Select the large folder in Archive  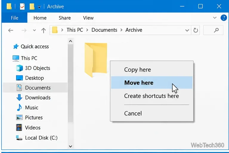point(96,60)
